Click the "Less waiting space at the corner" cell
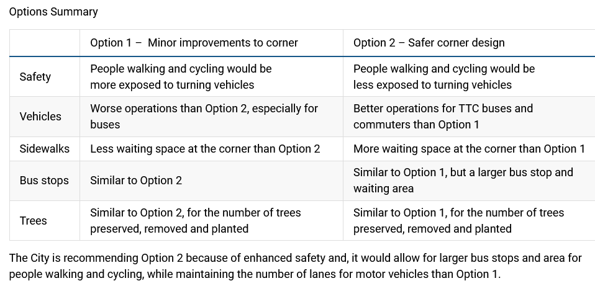This screenshot has height=286, width=595. coord(205,149)
